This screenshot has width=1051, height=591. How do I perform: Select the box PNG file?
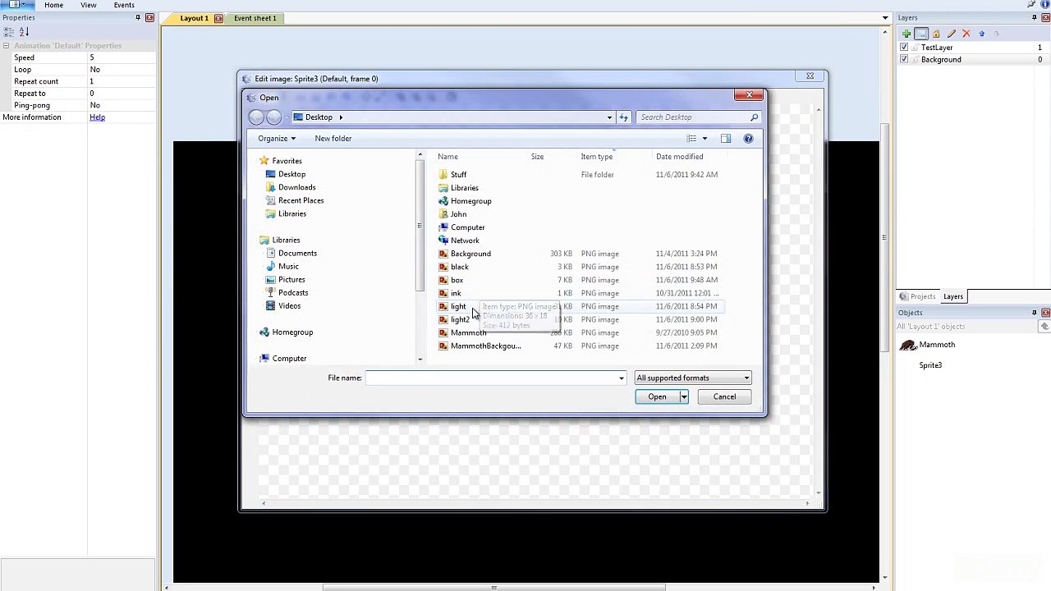[457, 280]
